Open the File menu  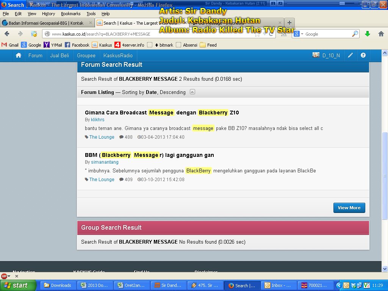(6, 14)
